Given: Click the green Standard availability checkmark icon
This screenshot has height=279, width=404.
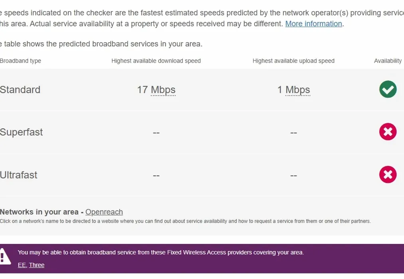Looking at the screenshot, I should (x=388, y=89).
